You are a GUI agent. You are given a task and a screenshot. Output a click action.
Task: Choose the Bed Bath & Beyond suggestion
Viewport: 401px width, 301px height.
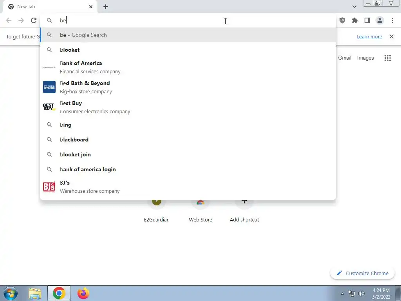(188, 87)
